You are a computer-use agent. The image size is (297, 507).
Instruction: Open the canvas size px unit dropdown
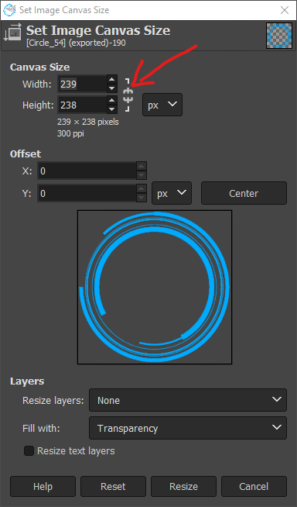162,105
